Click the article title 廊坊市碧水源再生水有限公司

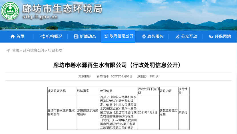(x=90, y=65)
